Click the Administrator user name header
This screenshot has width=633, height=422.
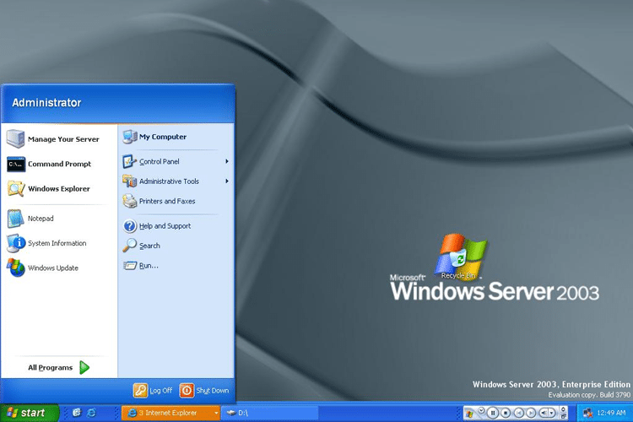tap(46, 103)
